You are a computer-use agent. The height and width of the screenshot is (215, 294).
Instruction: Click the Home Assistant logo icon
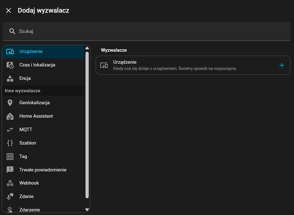[x=10, y=116]
